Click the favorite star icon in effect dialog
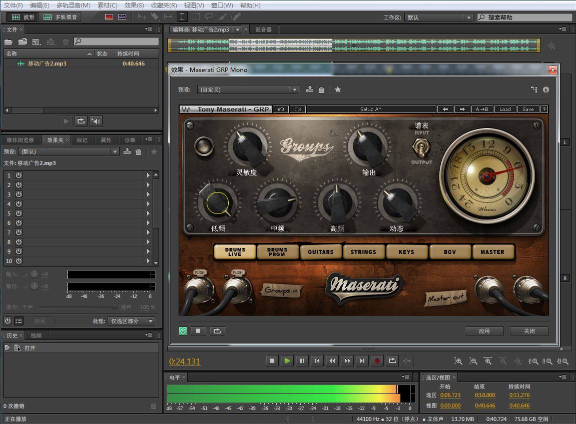Viewport: 576px width, 424px height. [338, 89]
